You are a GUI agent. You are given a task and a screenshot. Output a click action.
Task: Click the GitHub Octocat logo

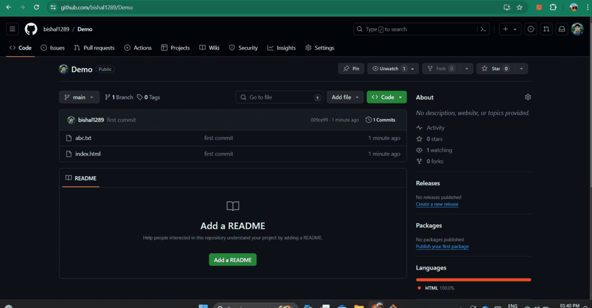pyautogui.click(x=31, y=29)
